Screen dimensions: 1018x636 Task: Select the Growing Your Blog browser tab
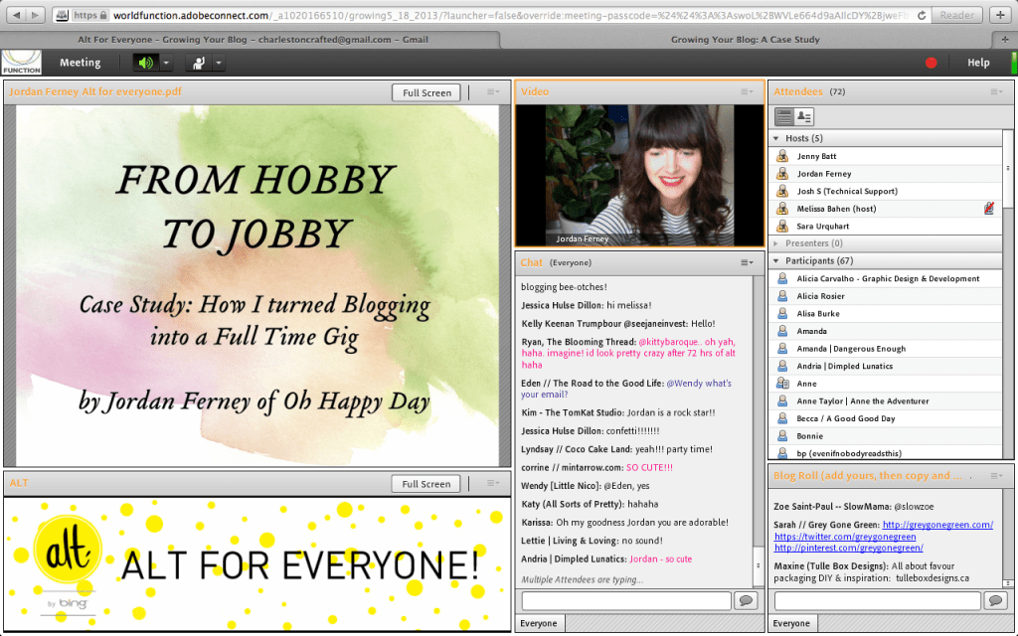tap(745, 40)
